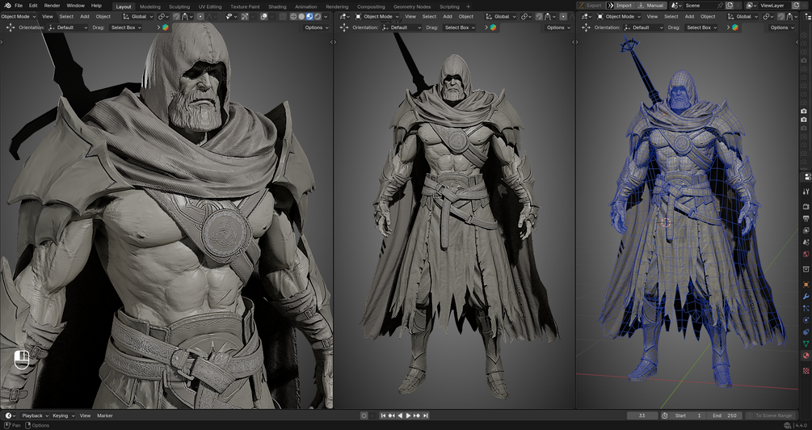Open the World properties tab icon

(x=806, y=254)
